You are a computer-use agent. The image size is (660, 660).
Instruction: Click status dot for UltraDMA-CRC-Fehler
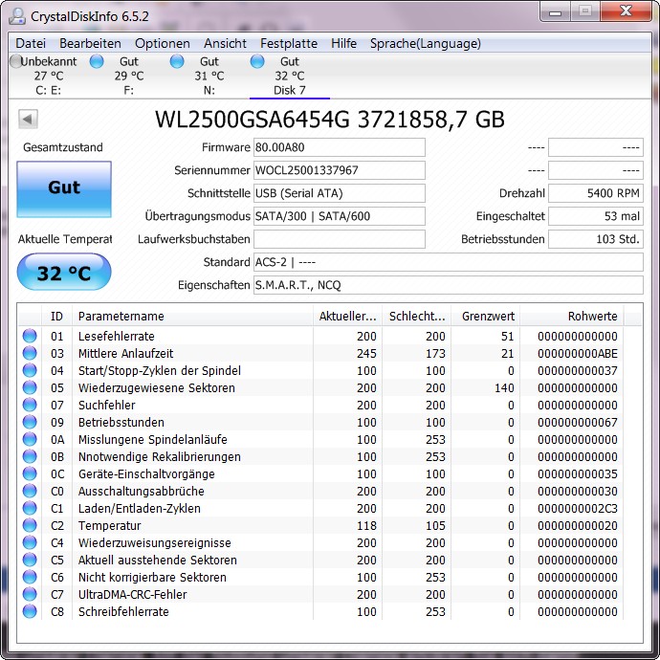(x=30, y=594)
